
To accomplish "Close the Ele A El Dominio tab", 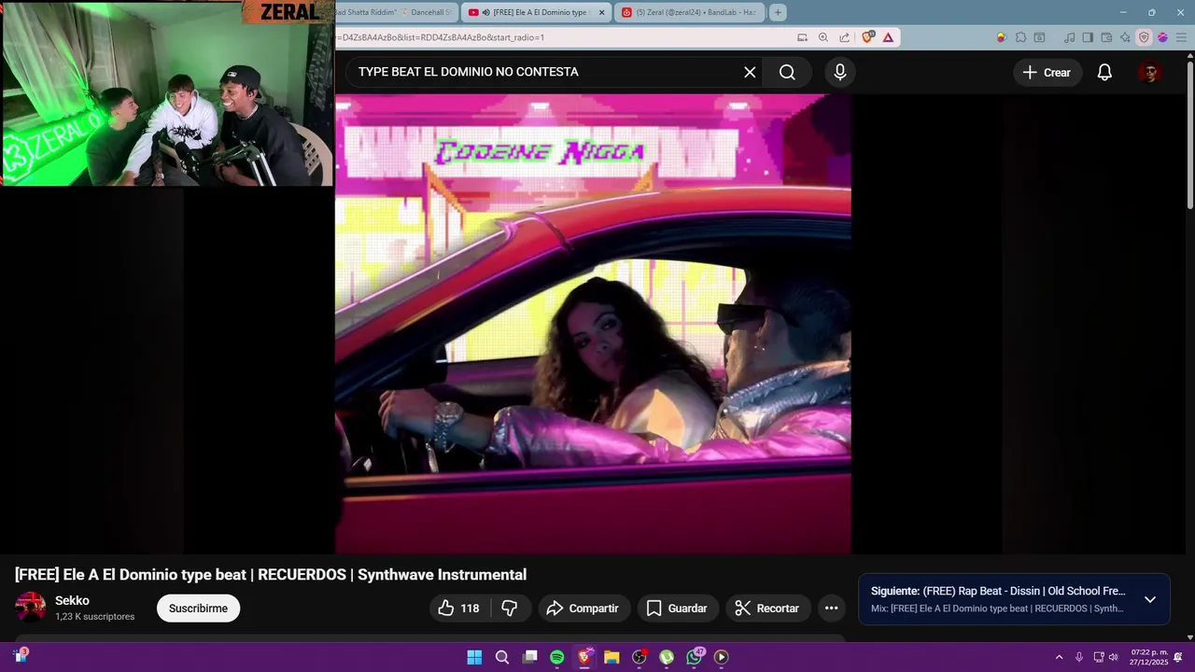I will (x=601, y=12).
